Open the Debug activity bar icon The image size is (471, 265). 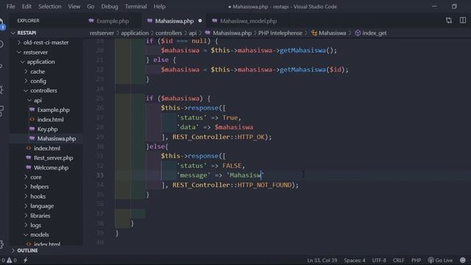[x=1, y=89]
